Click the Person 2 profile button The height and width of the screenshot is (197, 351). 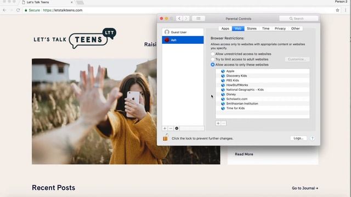coord(341,2)
